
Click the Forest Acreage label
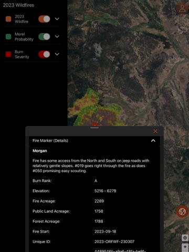(46, 222)
